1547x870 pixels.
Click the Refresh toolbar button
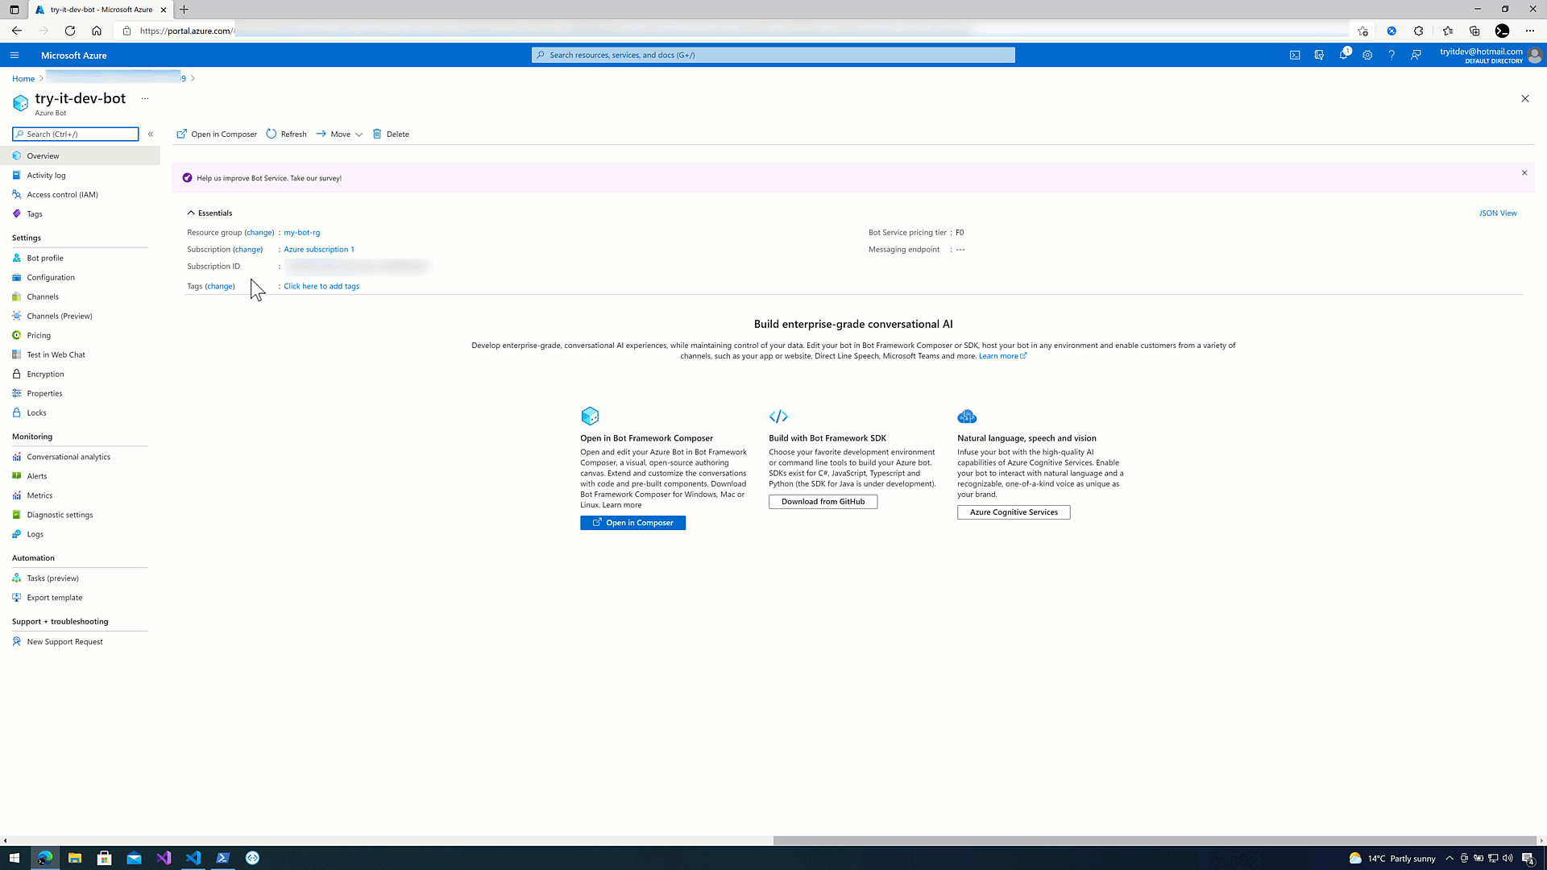click(x=287, y=135)
